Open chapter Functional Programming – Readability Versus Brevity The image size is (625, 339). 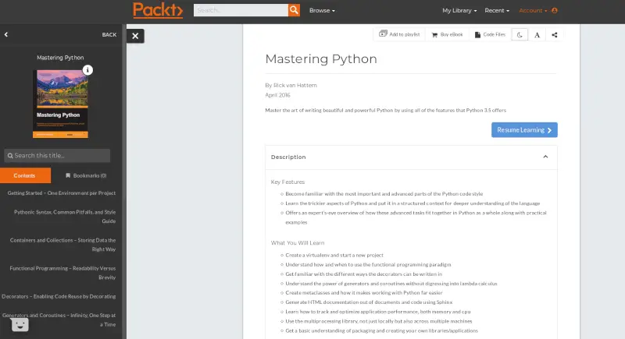click(x=62, y=273)
